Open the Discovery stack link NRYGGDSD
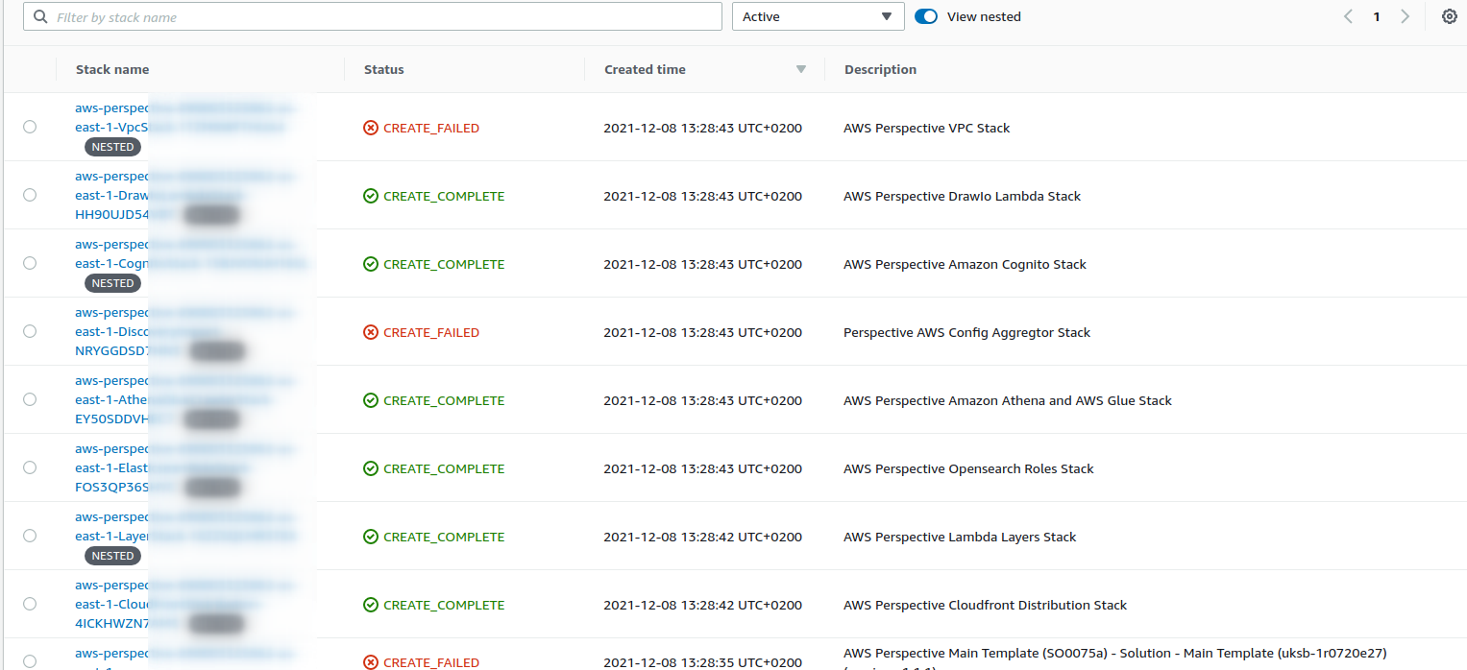 click(185, 332)
